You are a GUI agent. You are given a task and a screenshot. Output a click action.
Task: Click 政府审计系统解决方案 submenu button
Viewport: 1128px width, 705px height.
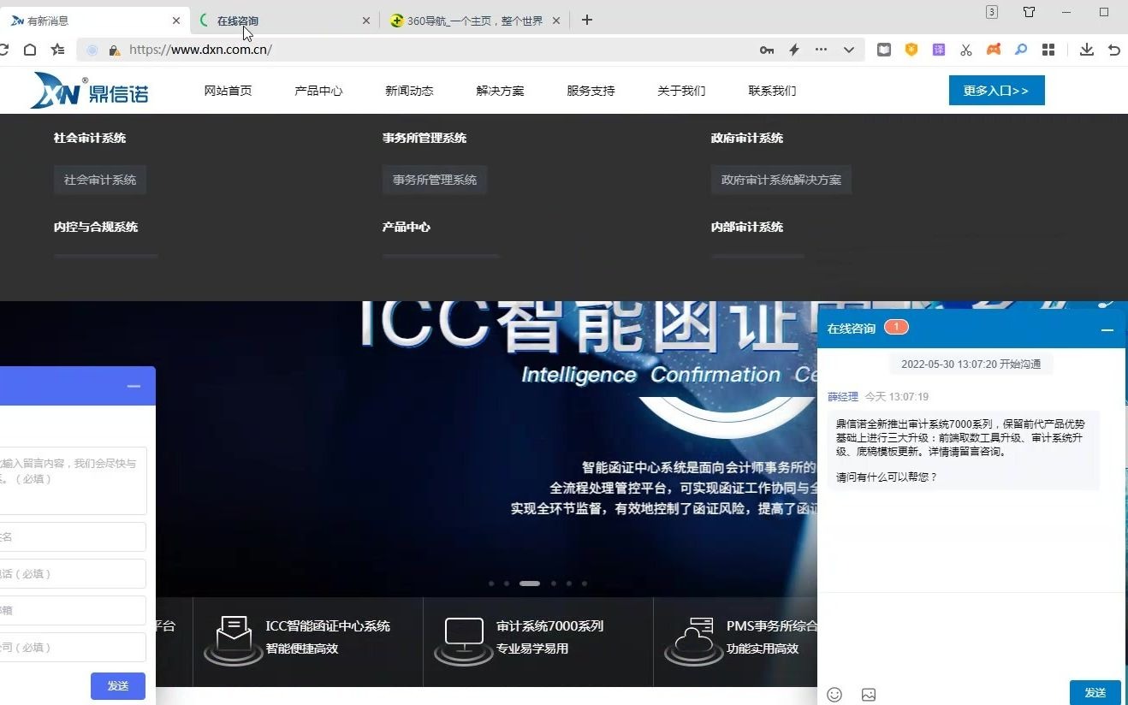pyautogui.click(x=781, y=180)
